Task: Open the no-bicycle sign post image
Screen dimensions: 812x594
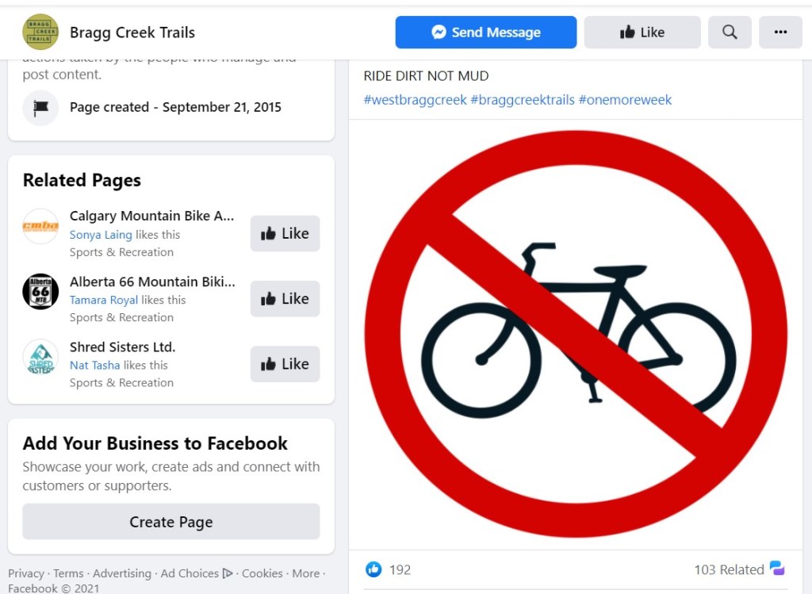Action: pyautogui.click(x=576, y=334)
